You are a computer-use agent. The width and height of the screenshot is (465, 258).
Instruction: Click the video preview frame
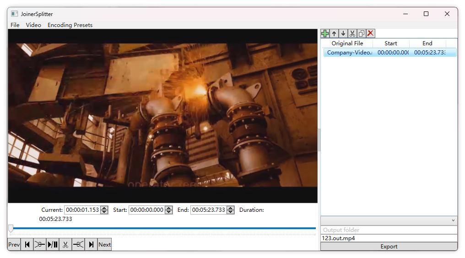[162, 116]
